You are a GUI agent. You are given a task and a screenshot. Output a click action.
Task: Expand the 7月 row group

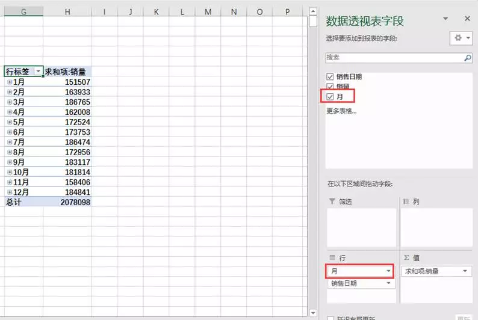pos(10,142)
